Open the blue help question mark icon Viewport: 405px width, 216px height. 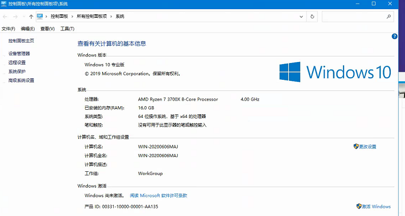click(x=394, y=37)
